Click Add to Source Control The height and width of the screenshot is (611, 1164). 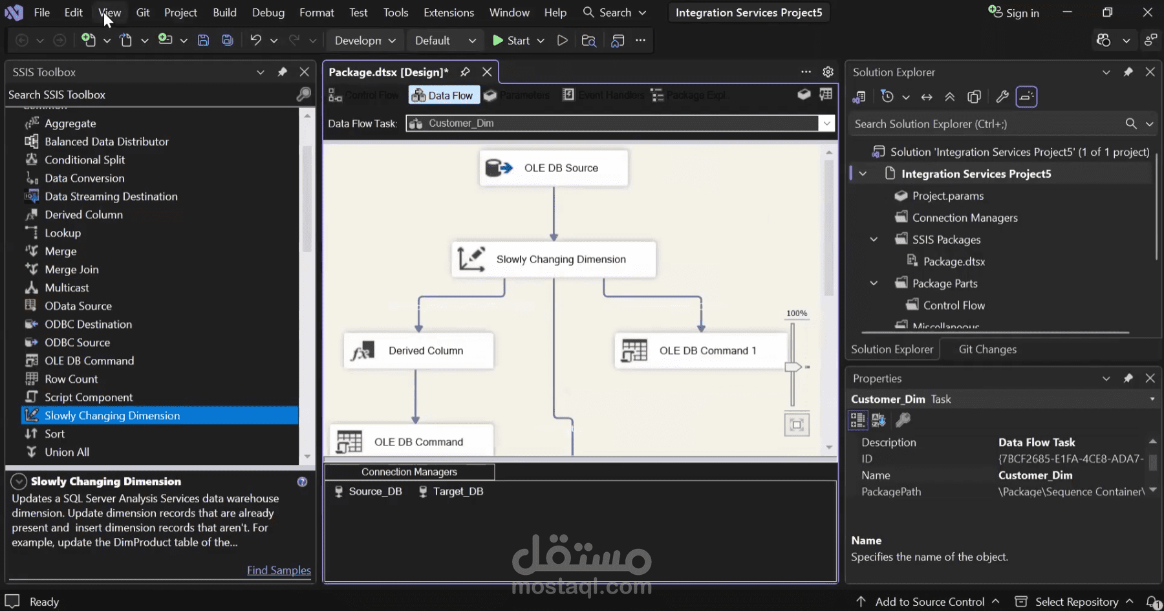tap(929, 602)
